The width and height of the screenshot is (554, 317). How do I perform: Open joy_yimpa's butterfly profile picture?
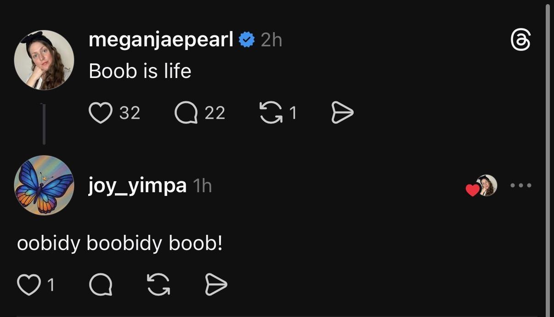coord(44,185)
